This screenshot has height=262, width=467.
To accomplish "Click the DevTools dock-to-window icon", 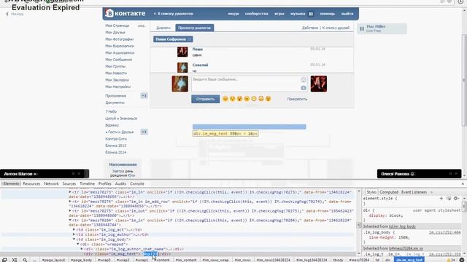I will pyautogui.click(x=4, y=260).
